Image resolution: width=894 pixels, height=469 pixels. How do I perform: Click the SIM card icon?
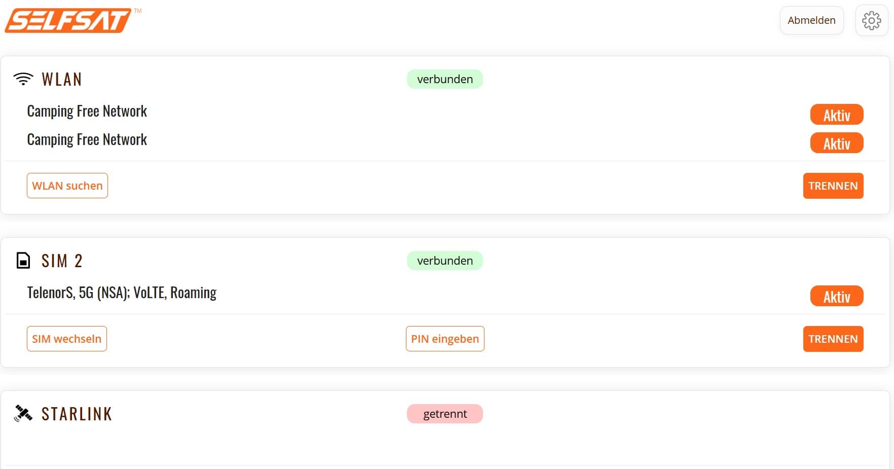coord(23,261)
